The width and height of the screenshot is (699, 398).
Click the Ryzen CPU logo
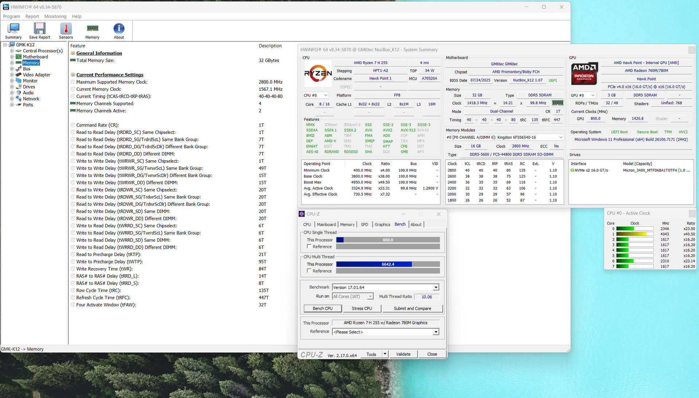click(318, 74)
